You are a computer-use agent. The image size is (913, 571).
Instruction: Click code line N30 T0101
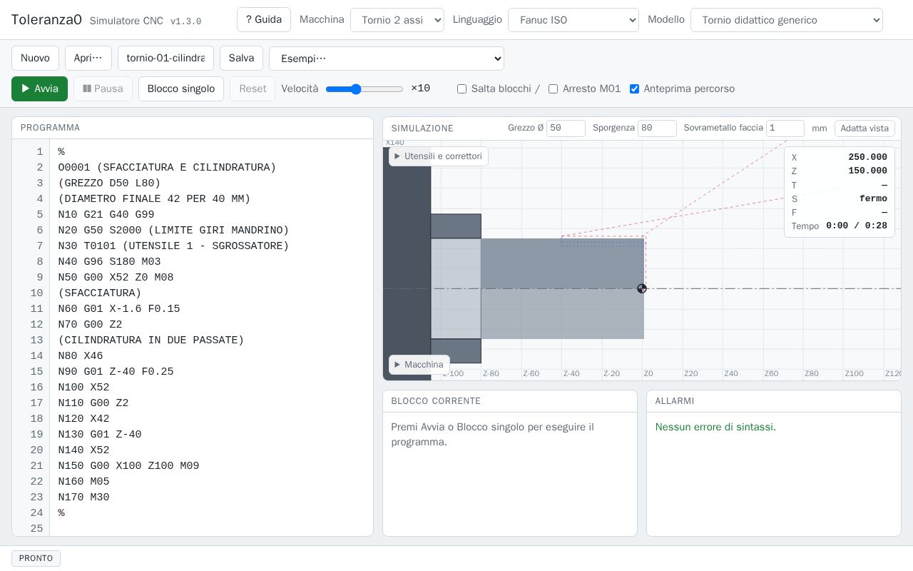(173, 246)
